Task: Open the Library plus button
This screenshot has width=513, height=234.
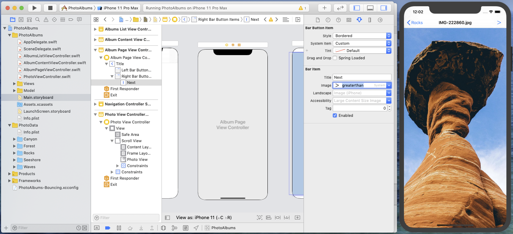Action: 324,8
